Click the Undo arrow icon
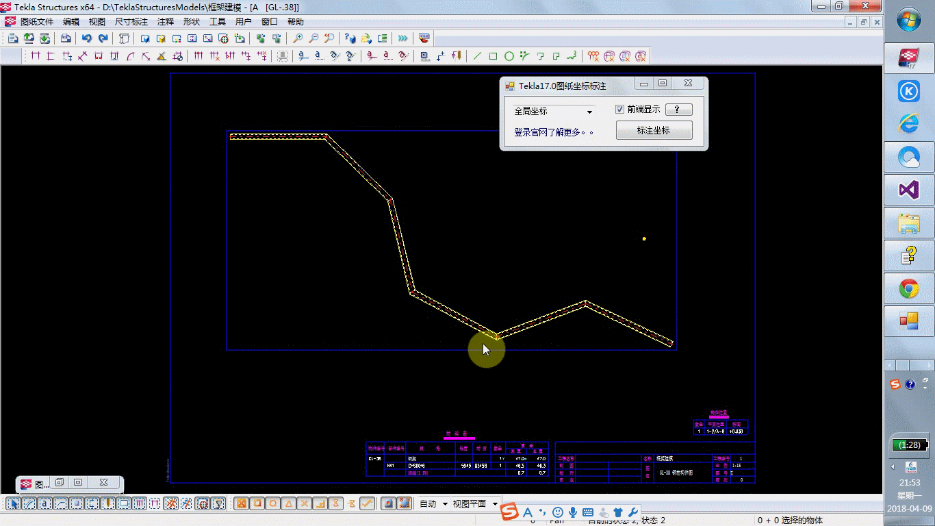The image size is (935, 526). 86,38
